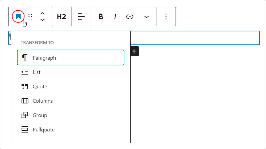Open the H2 heading level selector

click(62, 16)
